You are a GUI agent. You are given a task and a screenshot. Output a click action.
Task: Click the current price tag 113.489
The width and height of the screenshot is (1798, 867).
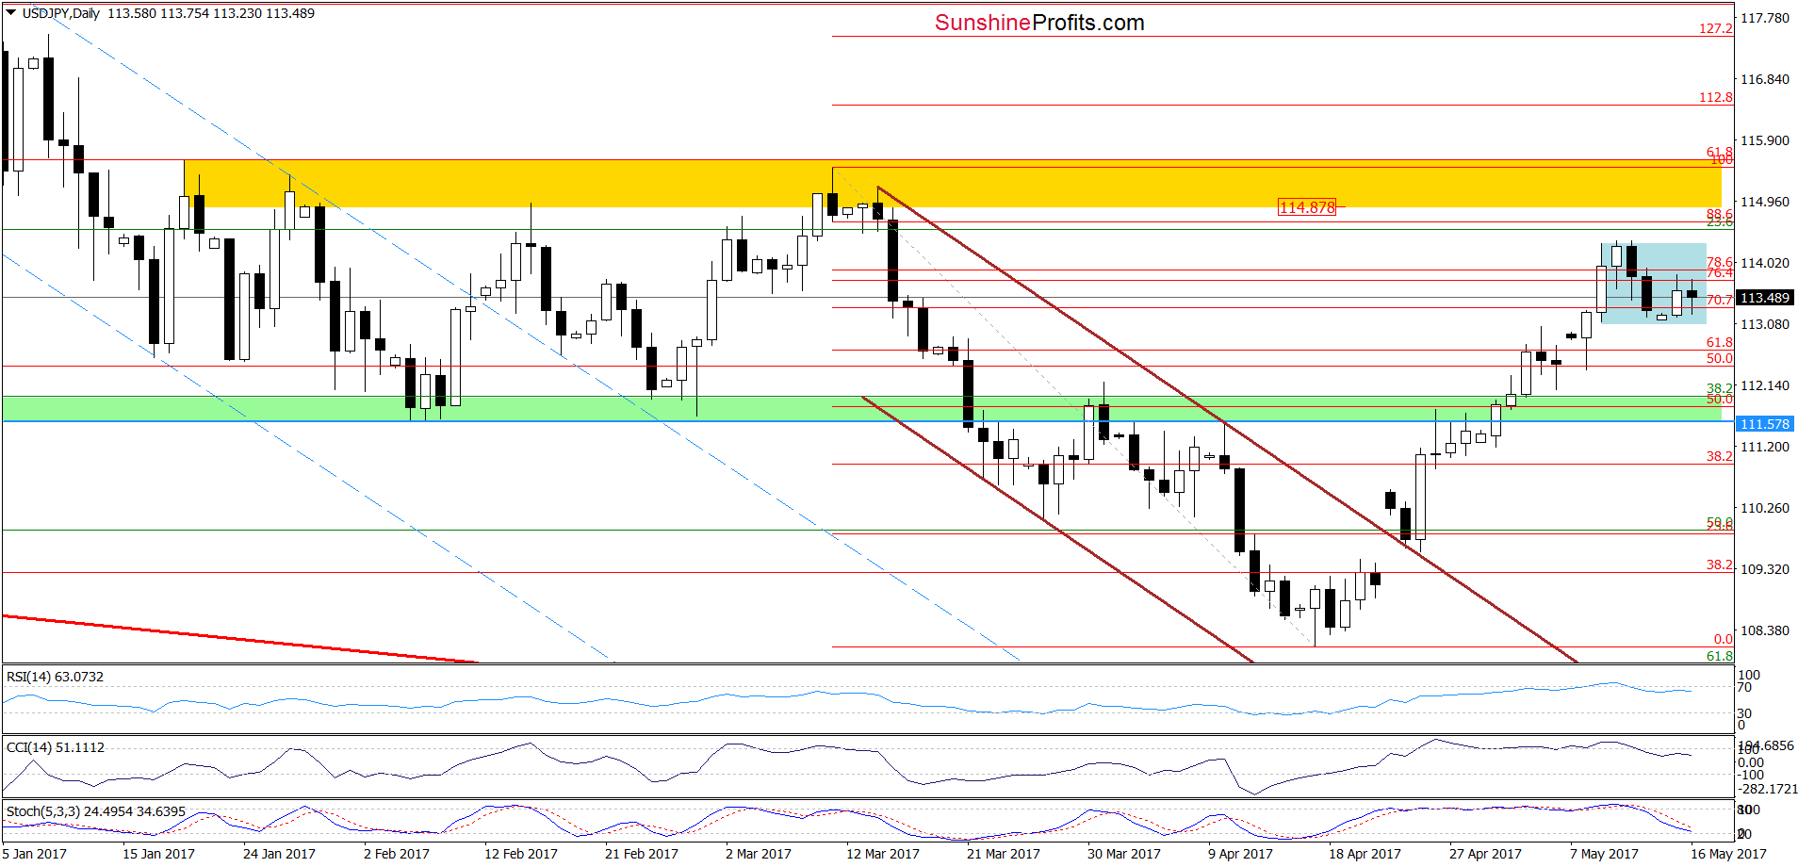coord(1764,298)
